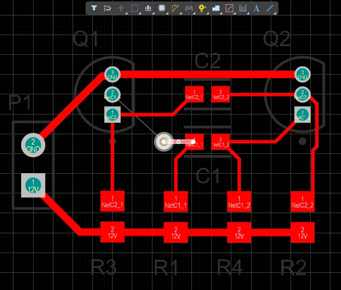The image size is (341, 290).
Task: Select Q2 pad 2 NetC2_2
Action: coord(303,95)
